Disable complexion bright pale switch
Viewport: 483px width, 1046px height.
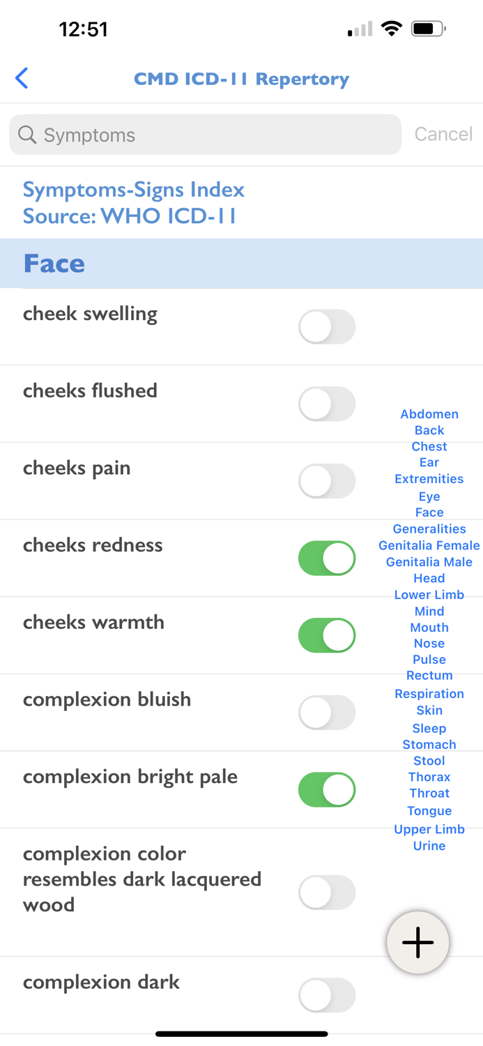point(327,789)
